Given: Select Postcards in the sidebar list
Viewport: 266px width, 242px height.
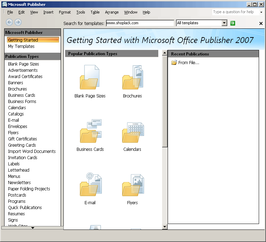Looking at the screenshot, I should pyautogui.click(x=17, y=195).
